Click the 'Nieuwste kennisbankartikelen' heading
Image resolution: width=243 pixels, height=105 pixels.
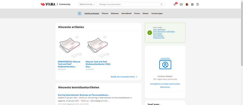(79, 87)
